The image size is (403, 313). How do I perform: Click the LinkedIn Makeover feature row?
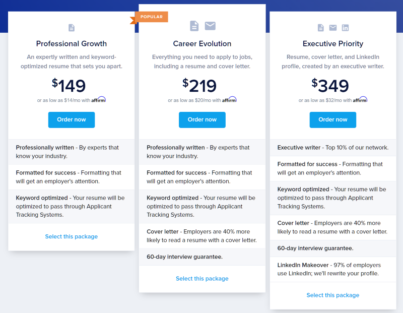(x=333, y=269)
